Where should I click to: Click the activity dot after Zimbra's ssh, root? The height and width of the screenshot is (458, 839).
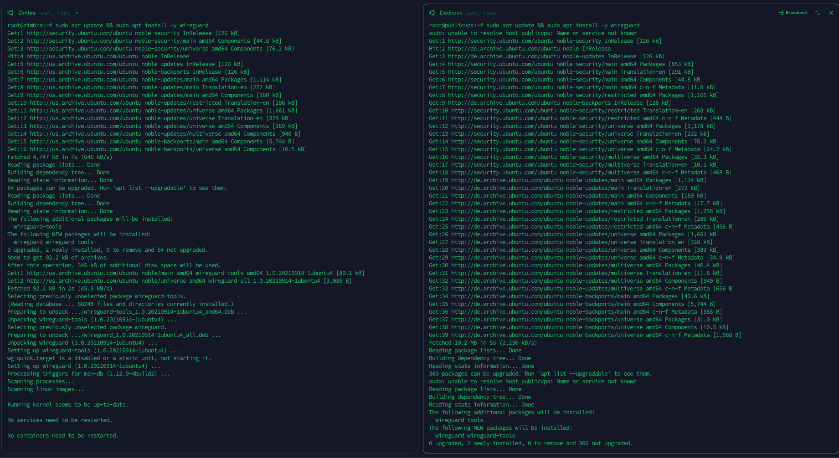[77, 13]
